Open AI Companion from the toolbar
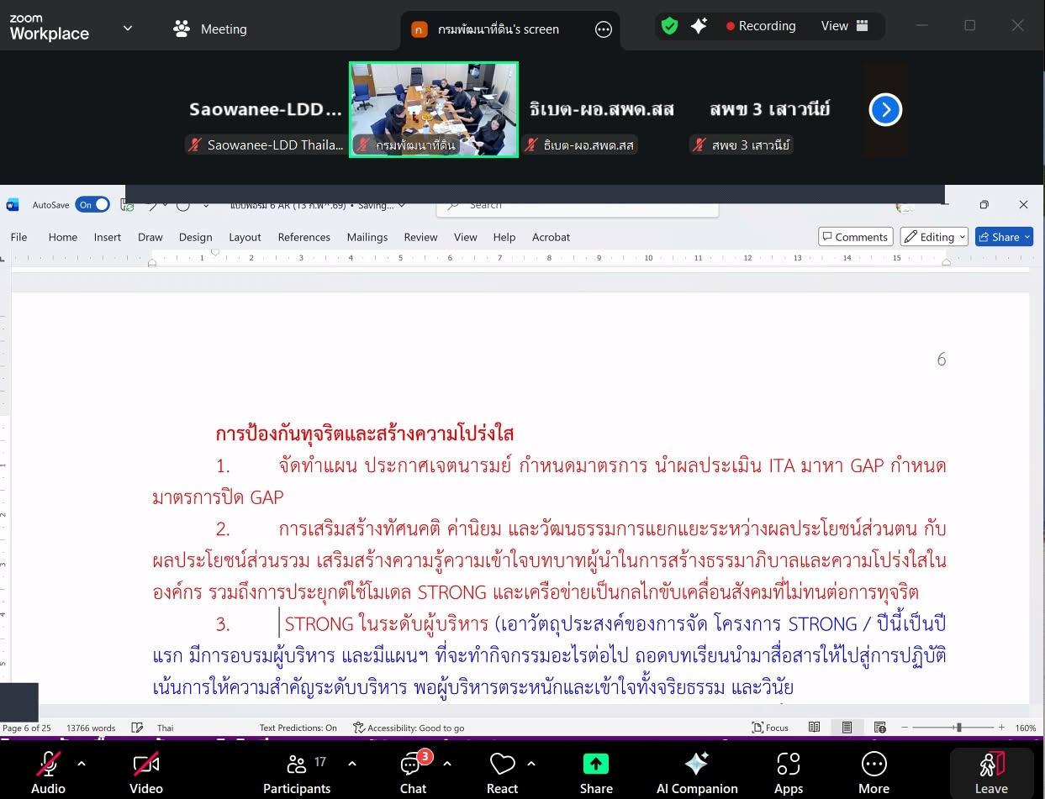The image size is (1045, 799). pyautogui.click(x=697, y=772)
